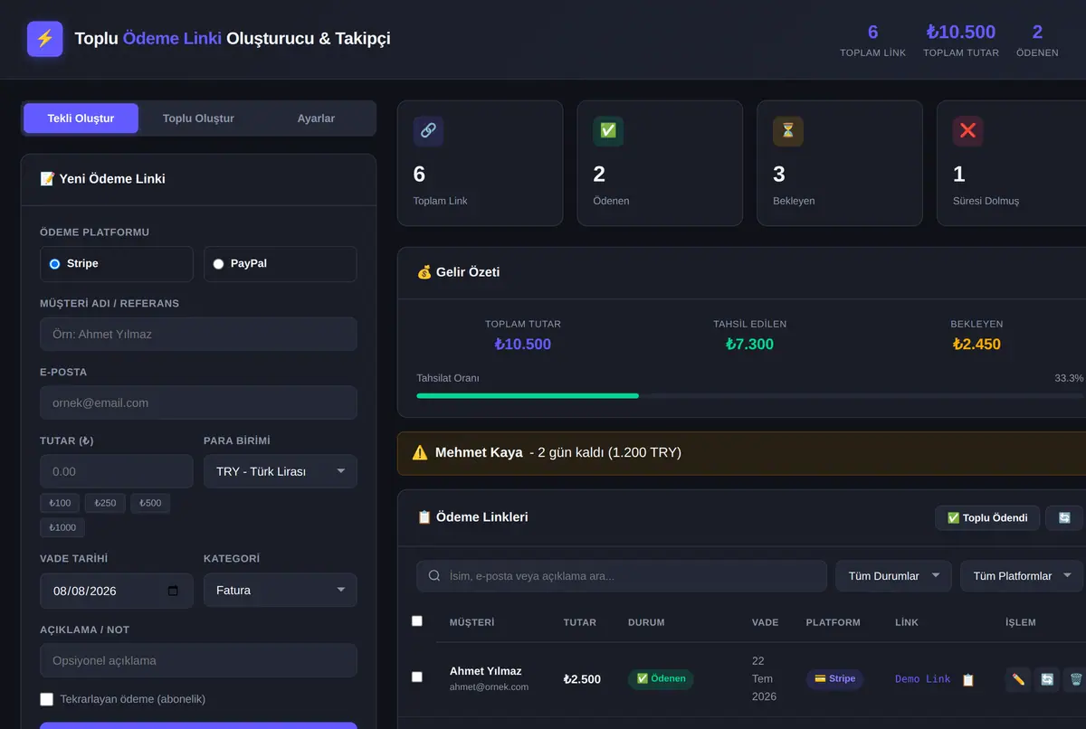Set amount with ₺1000 quick button
The height and width of the screenshot is (729, 1086).
pyautogui.click(x=63, y=527)
